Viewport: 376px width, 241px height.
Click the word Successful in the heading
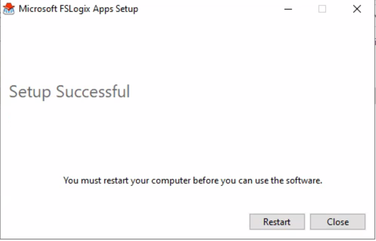tap(93, 92)
